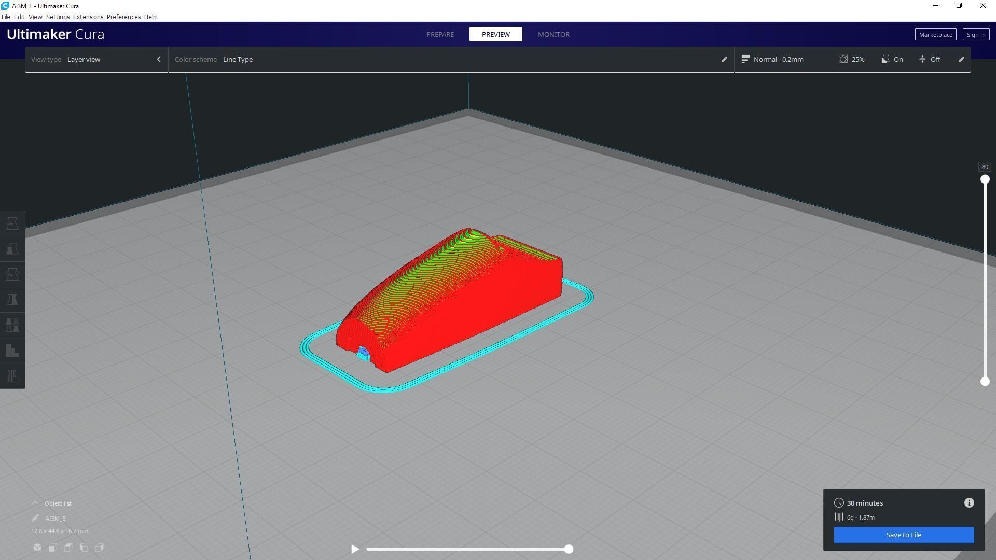Select the Scale tool
This screenshot has width=996, height=560.
coord(12,249)
